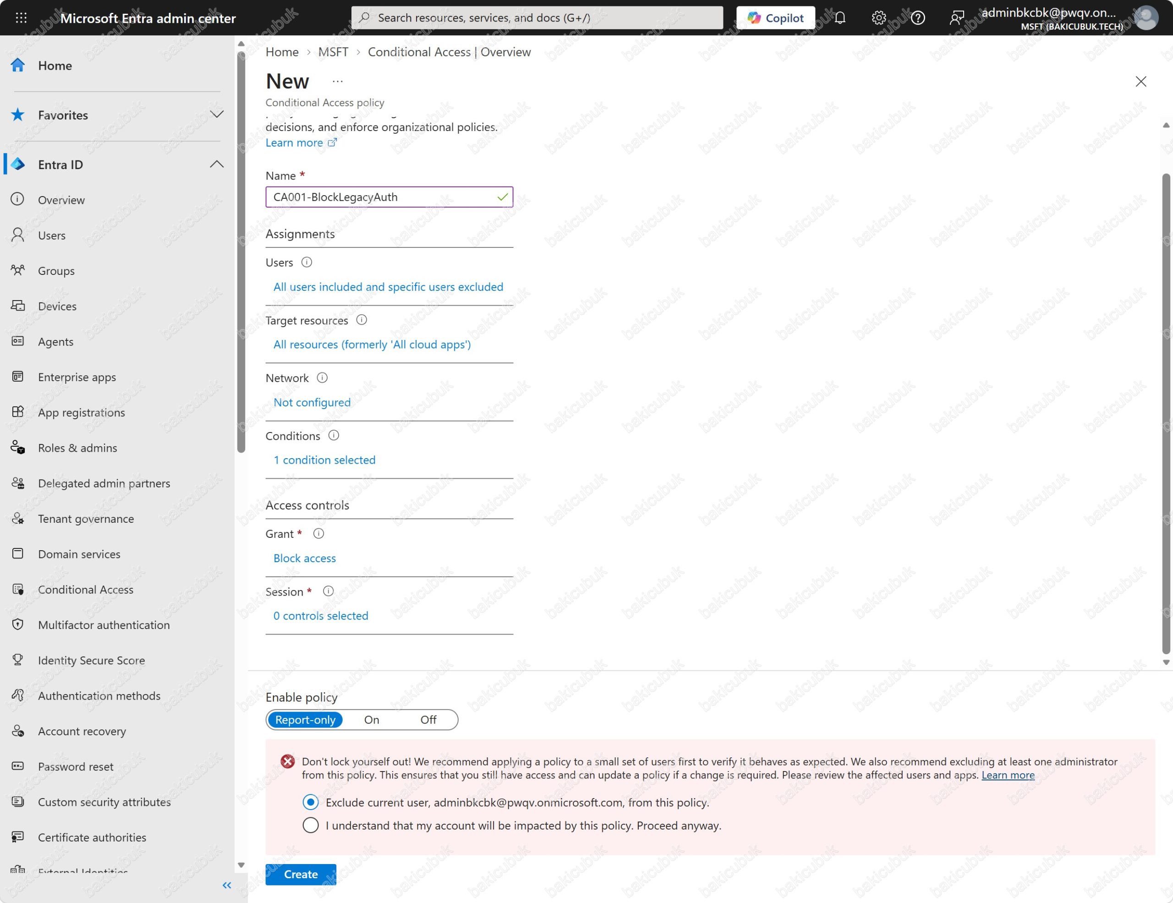Open Block access grant link
This screenshot has width=1173, height=903.
(305, 558)
